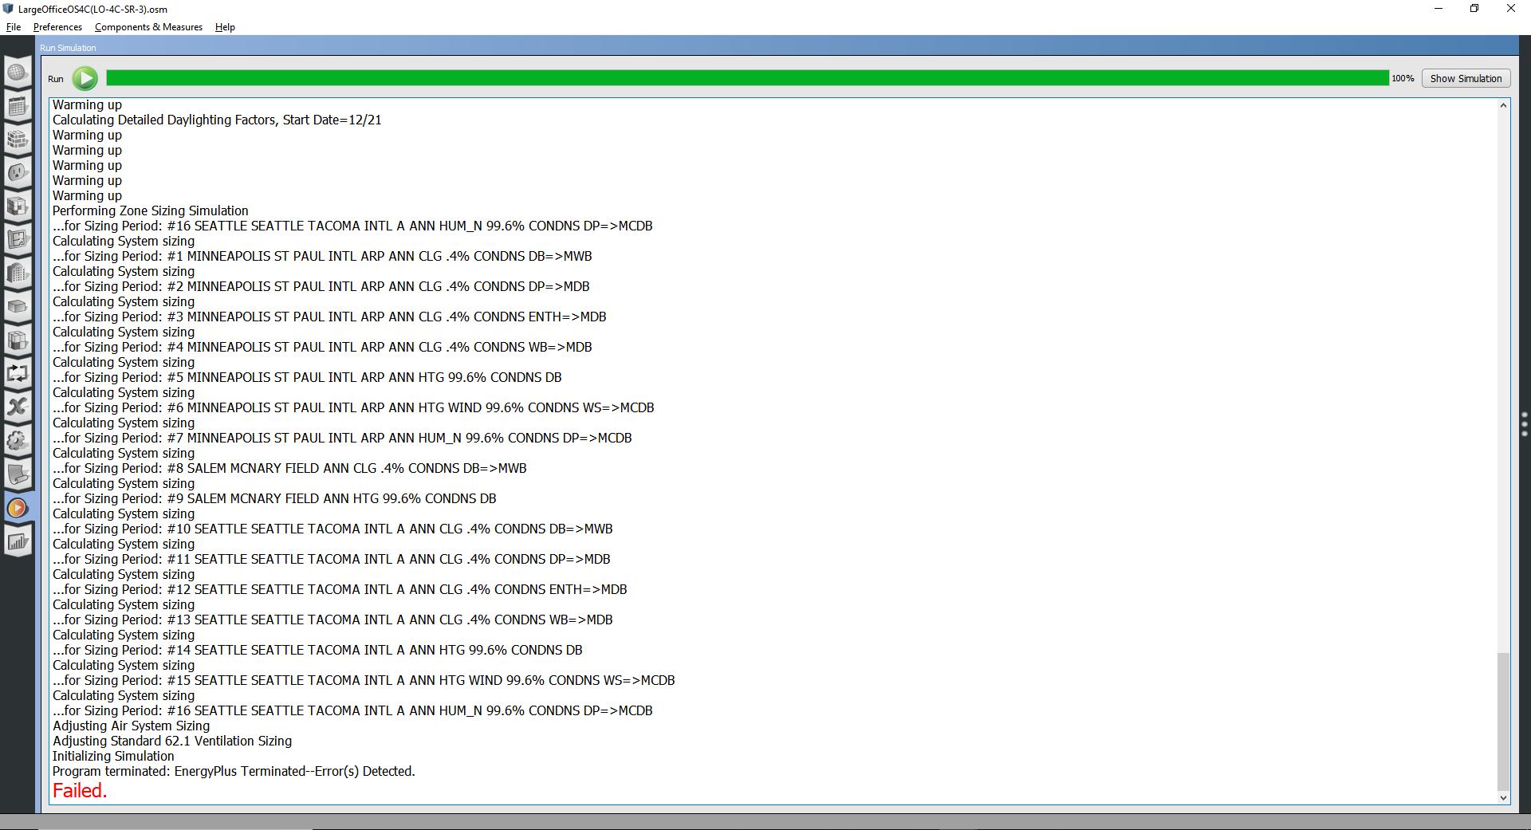1531x830 pixels.
Task: Click Sizing Period #12 SEATTLE ENTH=>MDB line
Action: tap(340, 589)
